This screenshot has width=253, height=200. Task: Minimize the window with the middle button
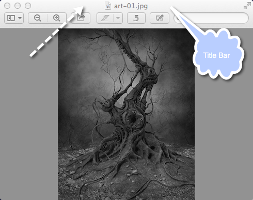coord(18,6)
